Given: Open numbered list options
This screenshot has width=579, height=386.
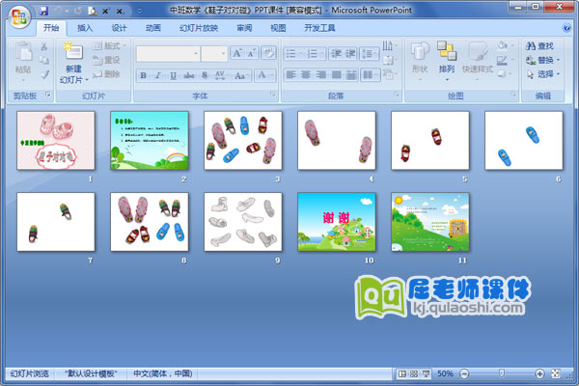Looking at the screenshot, I should click(315, 54).
